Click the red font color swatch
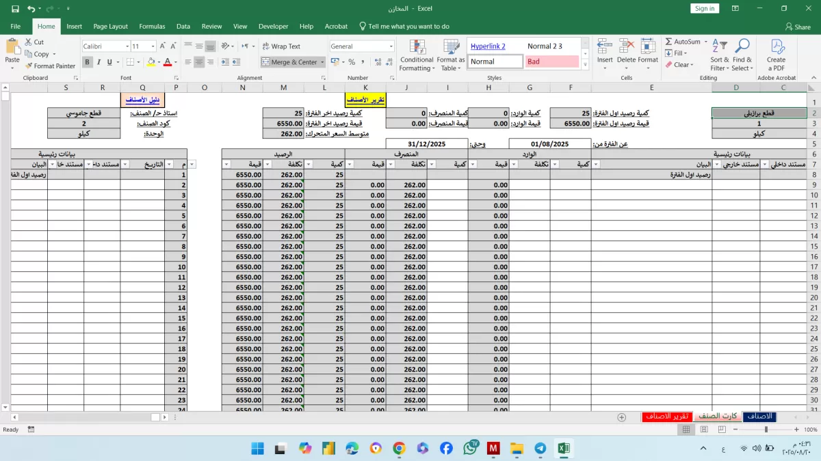 coord(167,62)
